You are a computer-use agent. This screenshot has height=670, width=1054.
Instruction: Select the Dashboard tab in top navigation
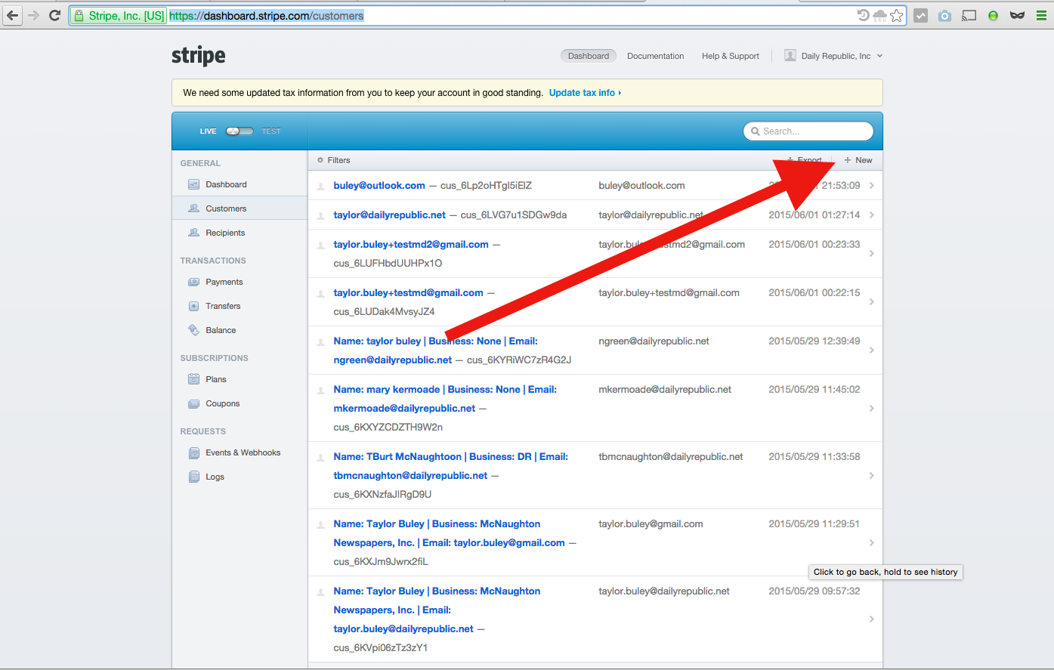[x=588, y=56]
